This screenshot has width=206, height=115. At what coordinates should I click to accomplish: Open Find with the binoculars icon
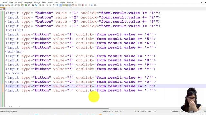(x=33, y=5)
